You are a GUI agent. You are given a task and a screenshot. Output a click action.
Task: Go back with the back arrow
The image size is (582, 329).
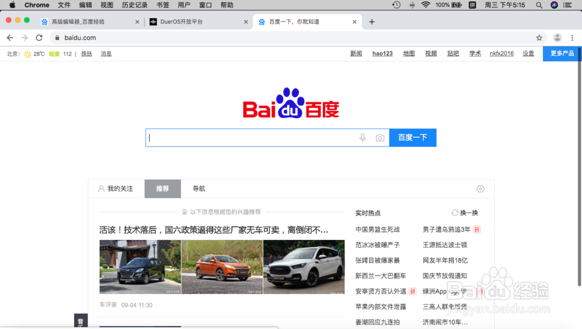tap(10, 37)
